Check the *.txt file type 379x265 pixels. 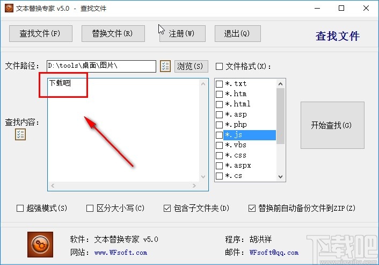[x=219, y=84]
